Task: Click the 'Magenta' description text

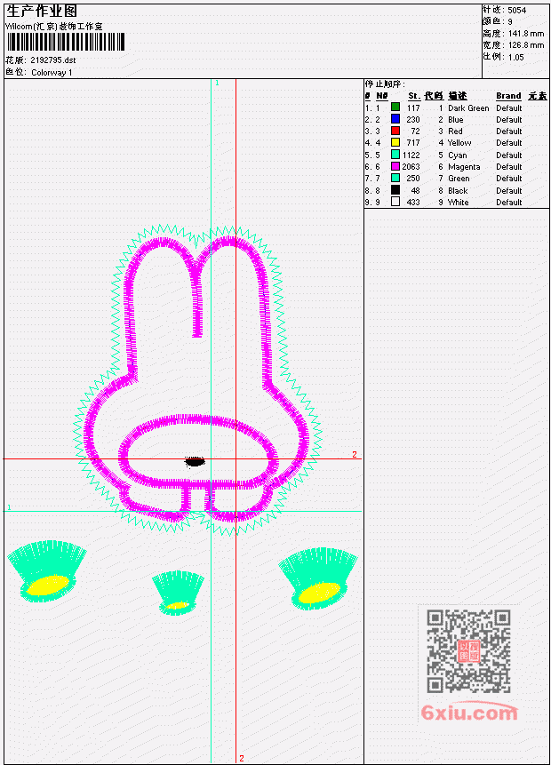Action: (464, 167)
